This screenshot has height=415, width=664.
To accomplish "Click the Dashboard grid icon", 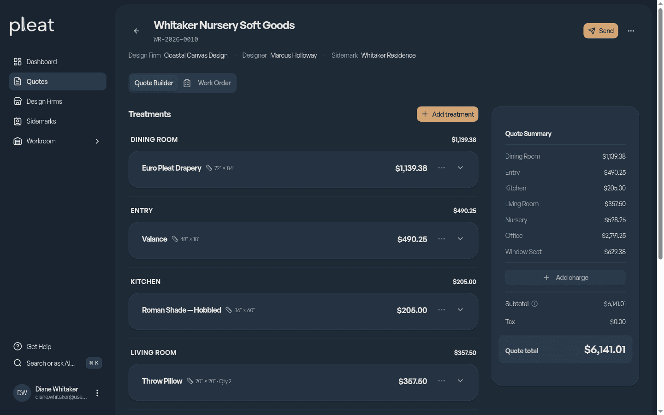I will click(18, 62).
